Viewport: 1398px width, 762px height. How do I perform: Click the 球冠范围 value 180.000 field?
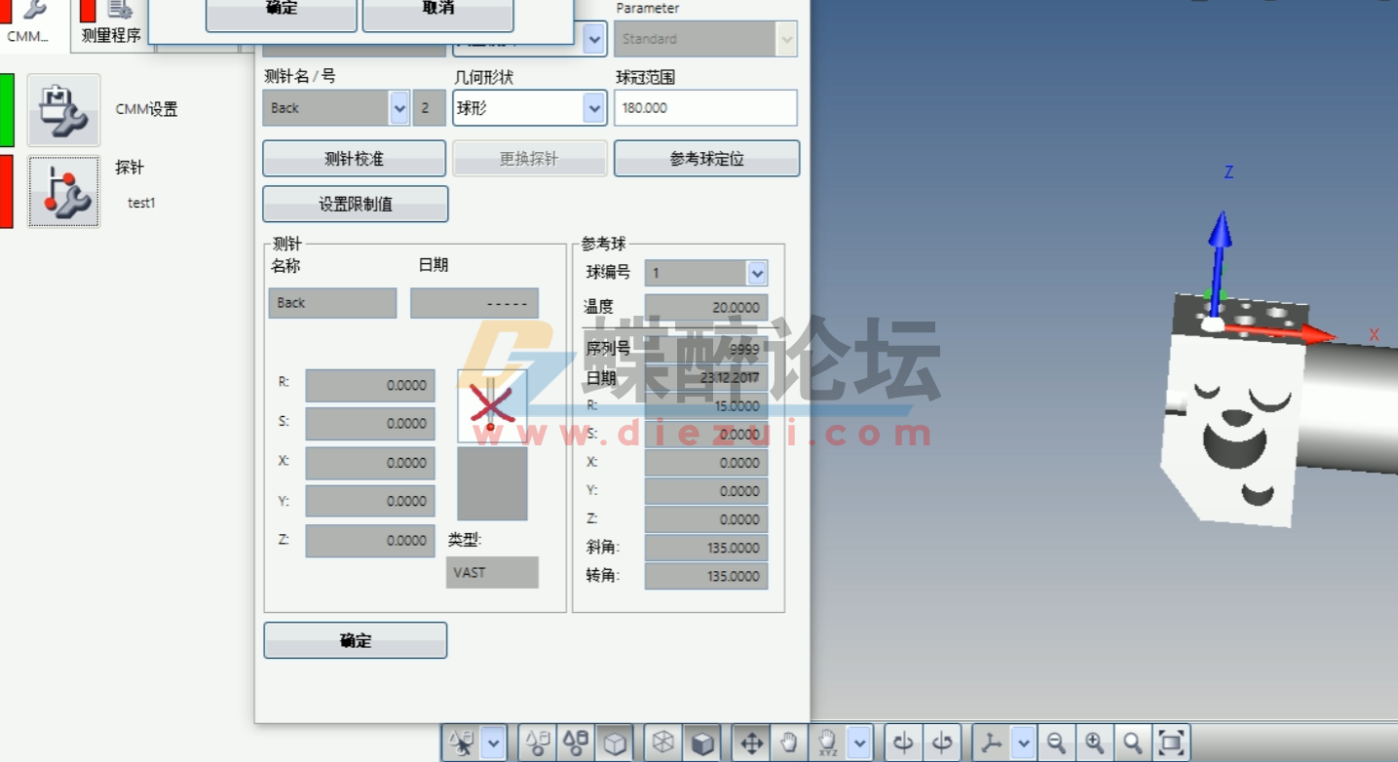704,107
